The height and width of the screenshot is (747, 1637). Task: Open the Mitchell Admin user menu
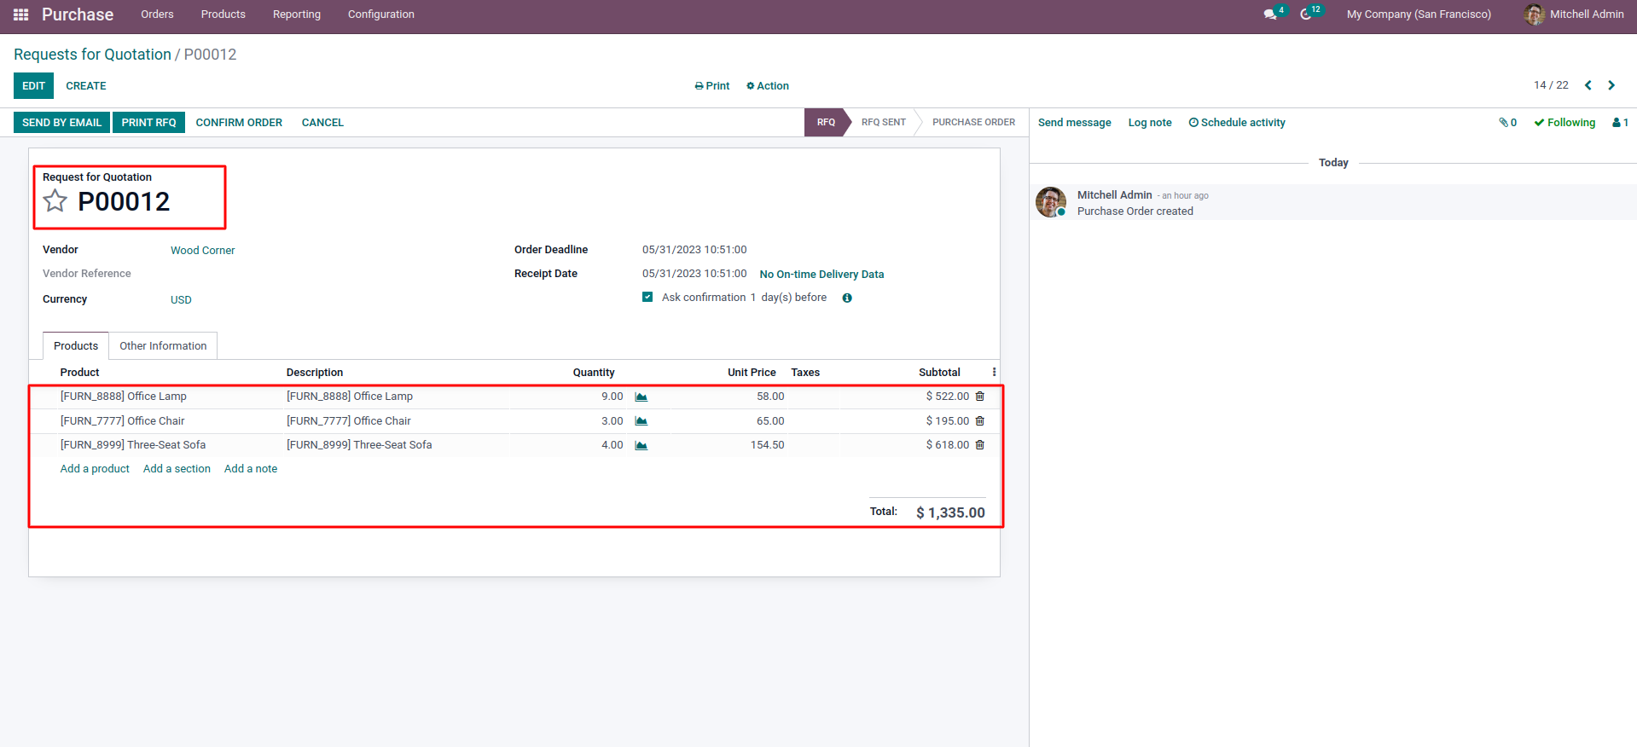(1575, 14)
